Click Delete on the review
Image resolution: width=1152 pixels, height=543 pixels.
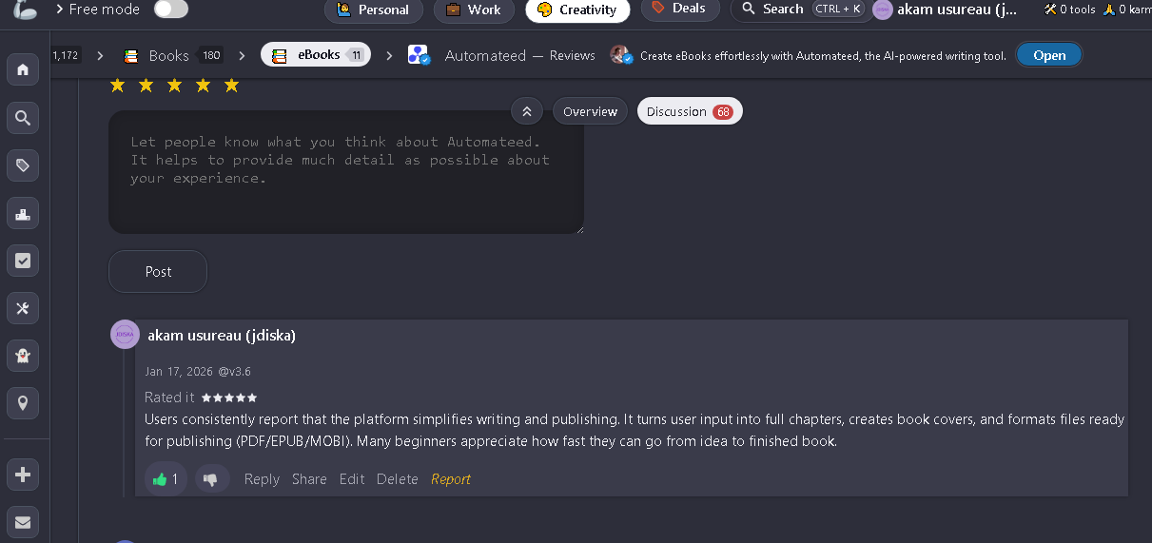(397, 479)
